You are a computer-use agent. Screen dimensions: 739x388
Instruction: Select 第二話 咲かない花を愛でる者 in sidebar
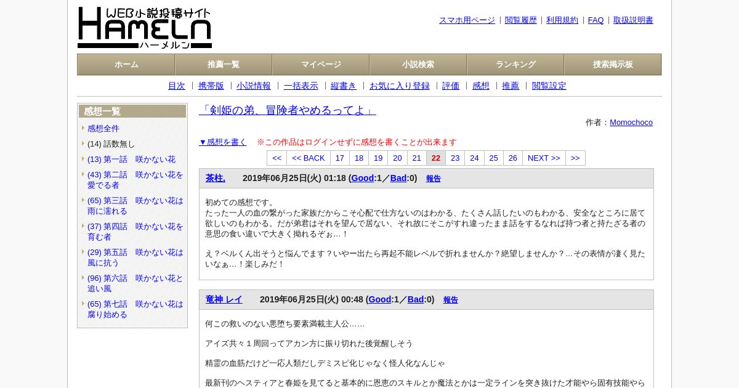click(x=135, y=180)
